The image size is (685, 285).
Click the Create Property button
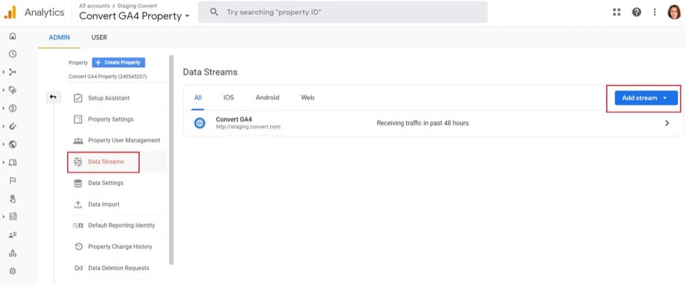pyautogui.click(x=119, y=62)
